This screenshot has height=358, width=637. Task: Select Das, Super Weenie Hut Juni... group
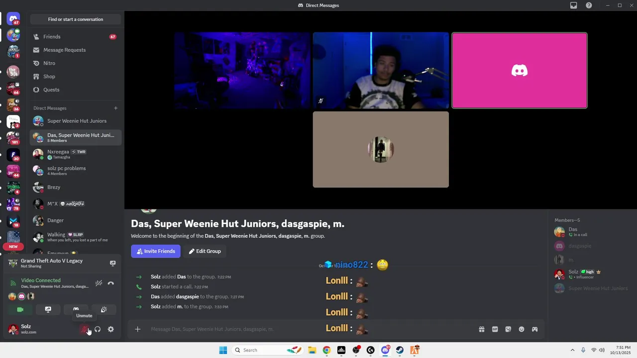(x=76, y=137)
